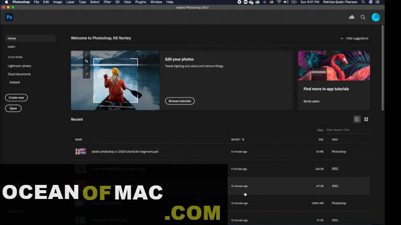This screenshot has height=225, width=401.
Task: Open the Siri icon in menu bar
Action: 371,2
